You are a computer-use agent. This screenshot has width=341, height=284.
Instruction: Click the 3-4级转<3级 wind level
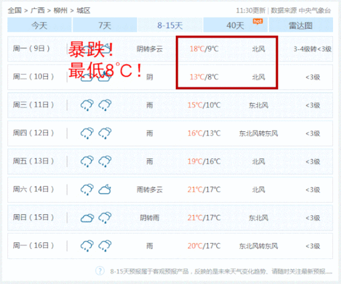point(313,49)
